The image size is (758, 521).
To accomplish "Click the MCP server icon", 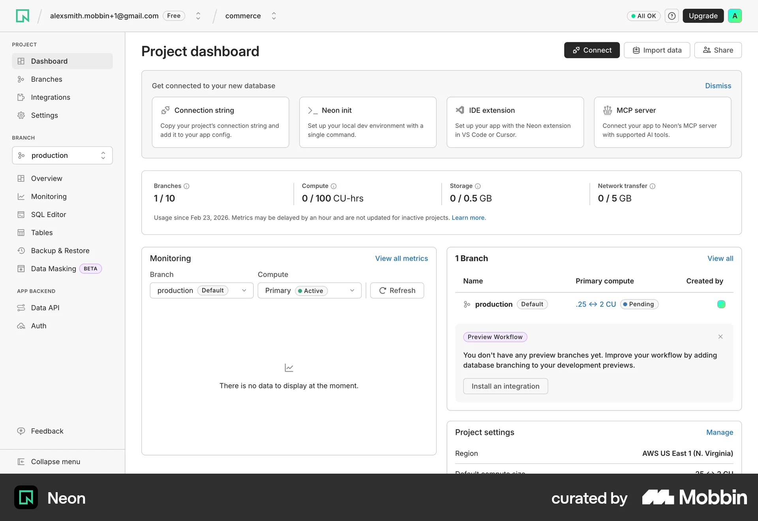I will coord(608,110).
